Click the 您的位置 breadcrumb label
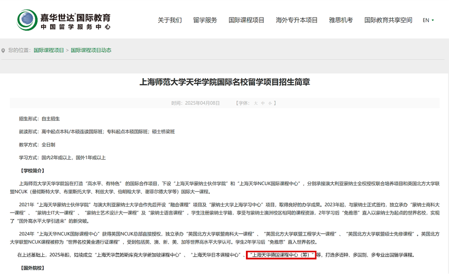The width and height of the screenshot is (449, 274). point(18,50)
